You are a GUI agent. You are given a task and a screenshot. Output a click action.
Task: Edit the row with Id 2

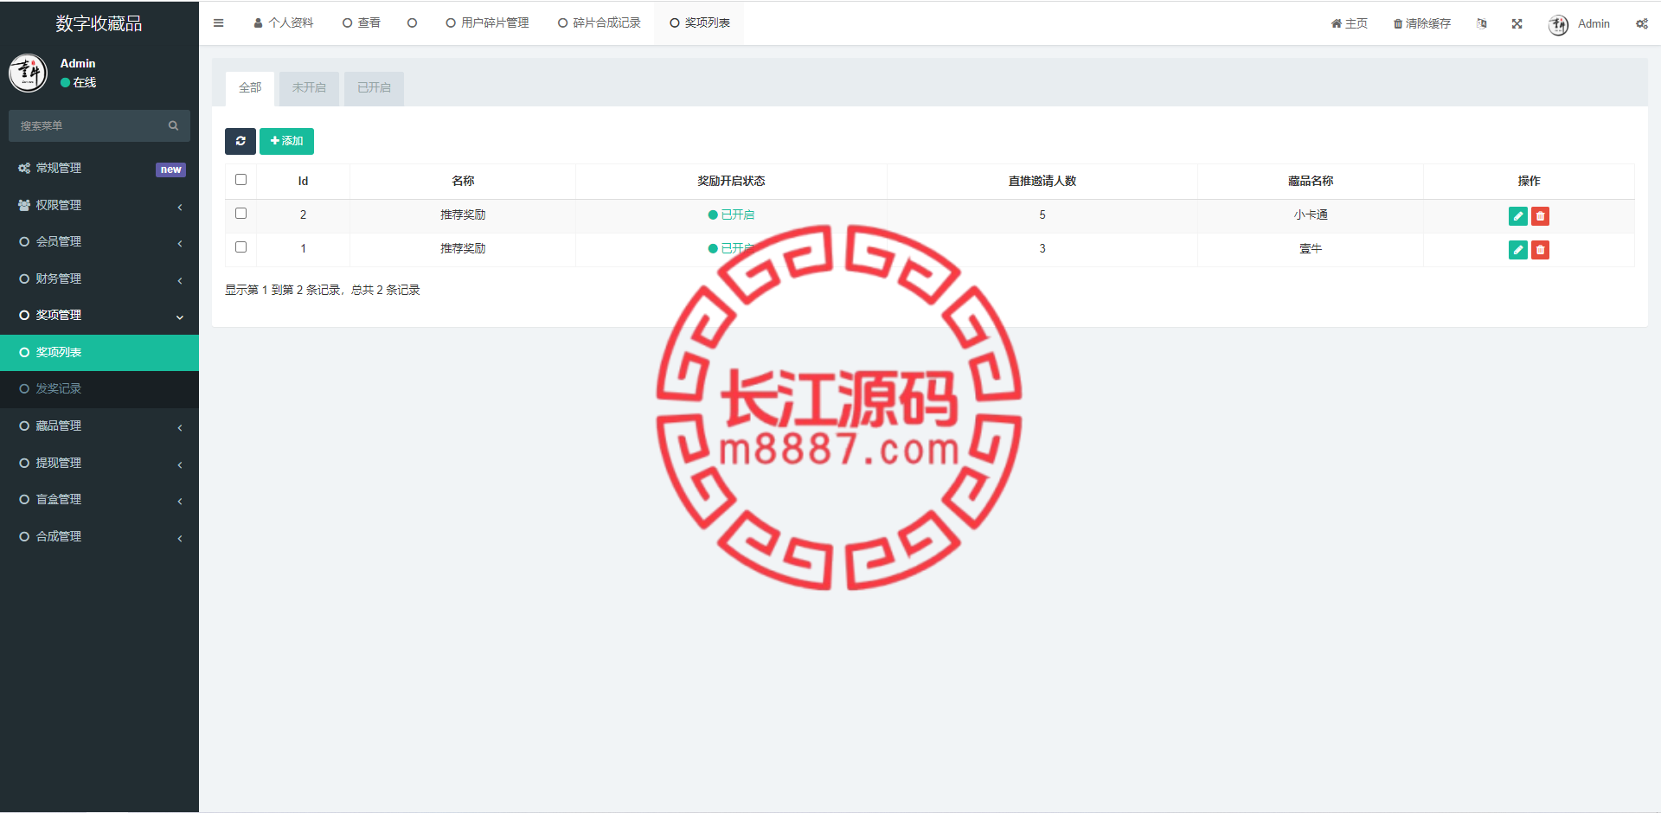tap(1517, 216)
